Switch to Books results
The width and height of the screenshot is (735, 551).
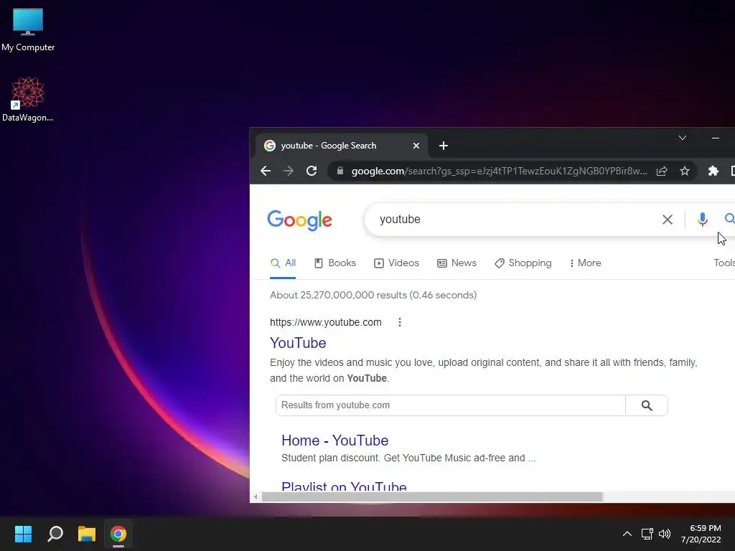pos(335,263)
